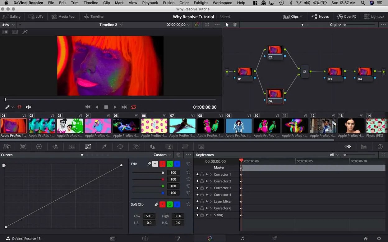The height and width of the screenshot is (242, 388).
Task: Toggle the green curve channel button
Action: click(170, 164)
